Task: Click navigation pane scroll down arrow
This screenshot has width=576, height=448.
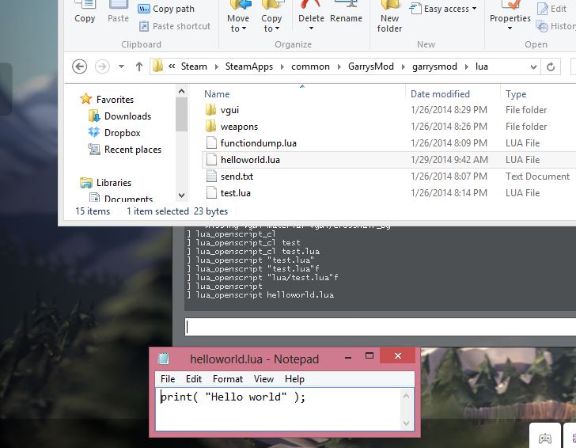Action: click(x=181, y=196)
